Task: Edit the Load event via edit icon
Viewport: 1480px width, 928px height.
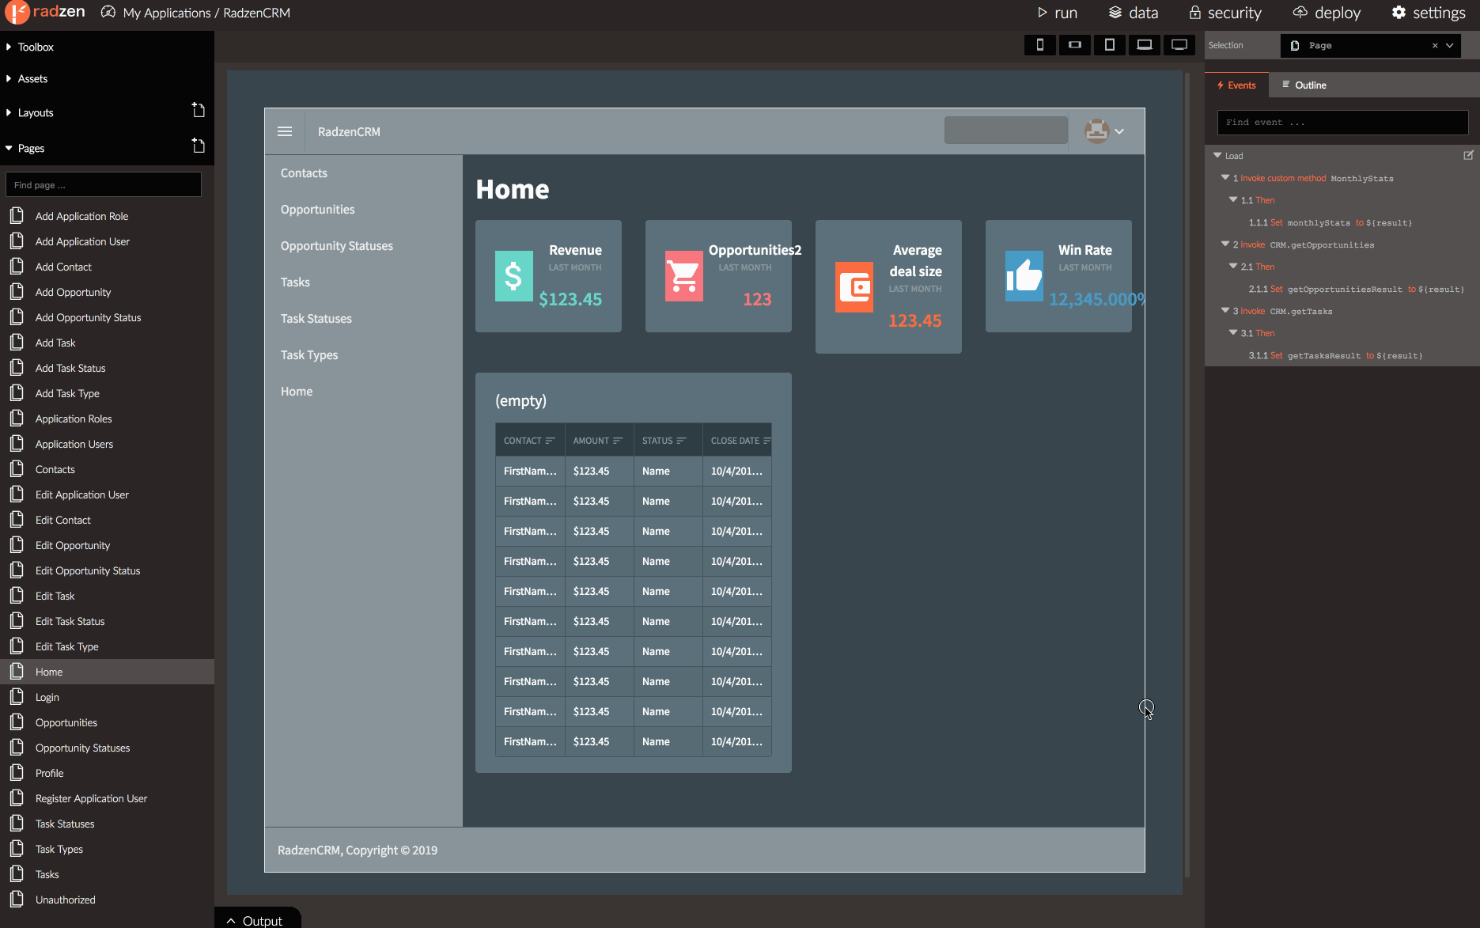Action: pos(1468,155)
